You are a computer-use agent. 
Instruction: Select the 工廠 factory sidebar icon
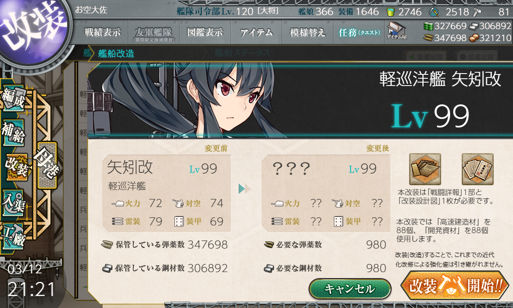point(13,235)
